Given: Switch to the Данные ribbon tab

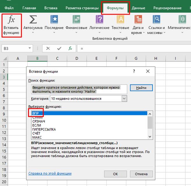Looking at the screenshot, I should pos(138,8).
